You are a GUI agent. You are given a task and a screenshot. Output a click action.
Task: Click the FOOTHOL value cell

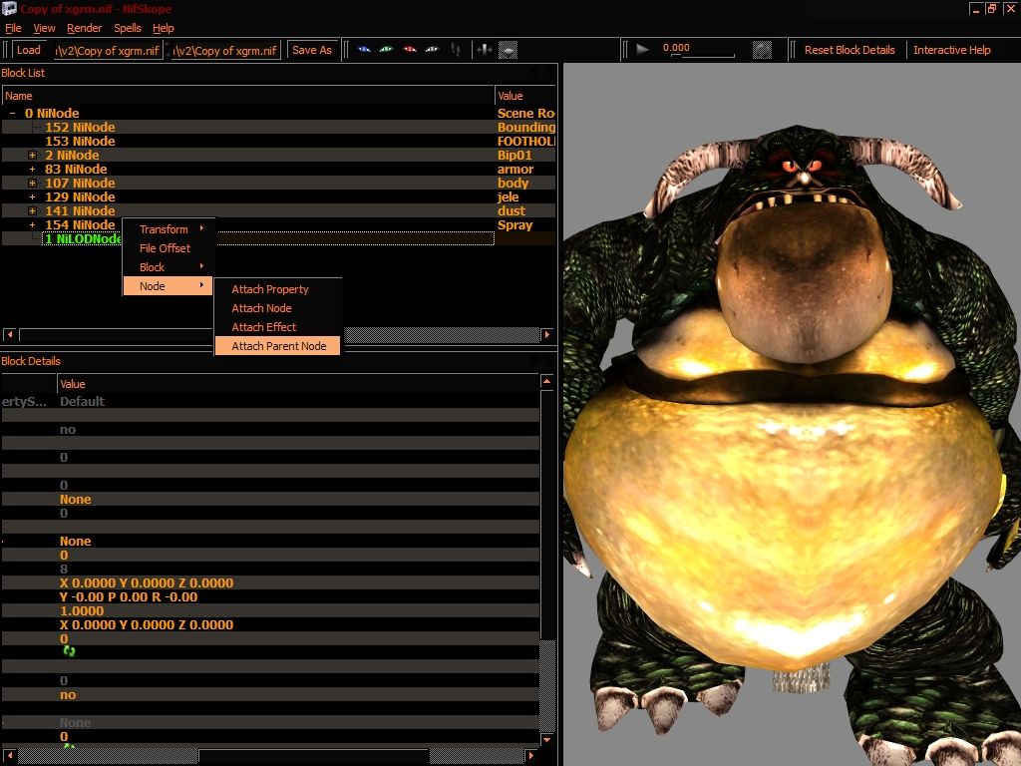coord(525,142)
